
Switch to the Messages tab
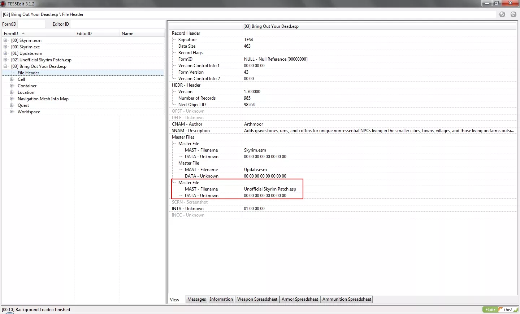pos(196,299)
